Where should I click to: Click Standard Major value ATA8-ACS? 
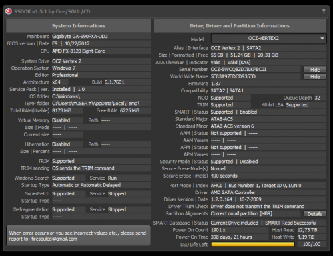point(222,119)
